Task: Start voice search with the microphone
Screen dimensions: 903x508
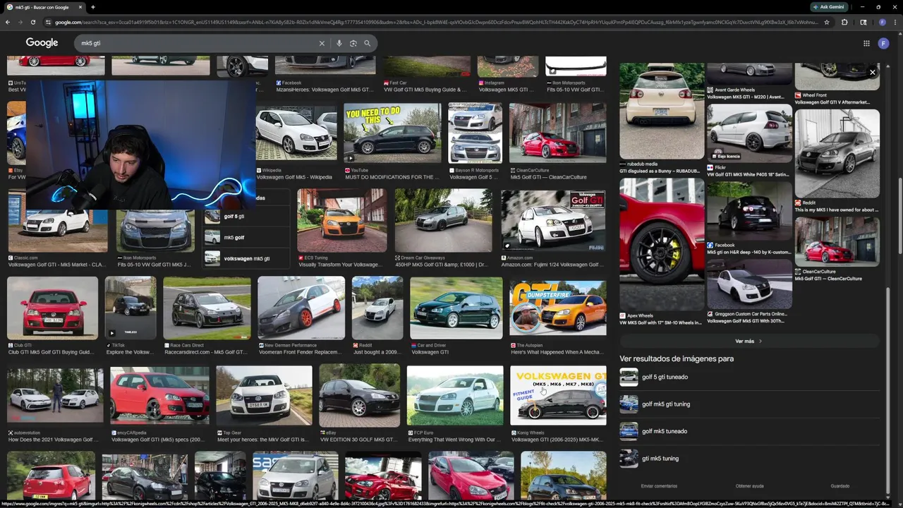Action: (x=339, y=43)
